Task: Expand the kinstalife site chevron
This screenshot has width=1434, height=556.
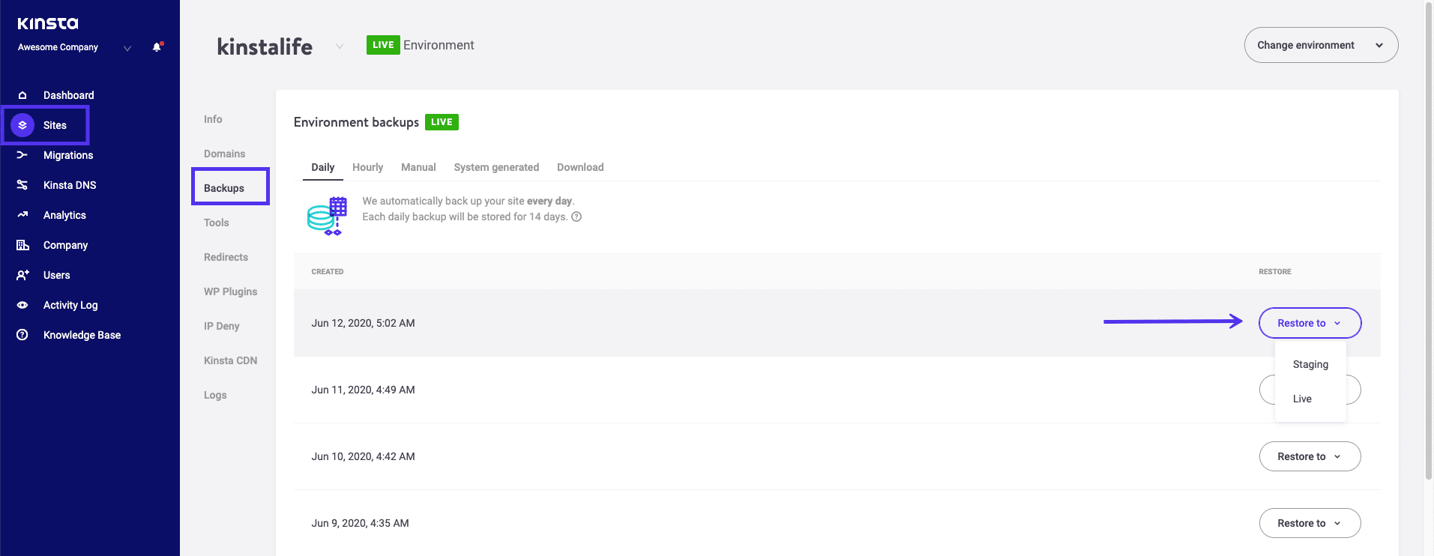Action: 340,46
